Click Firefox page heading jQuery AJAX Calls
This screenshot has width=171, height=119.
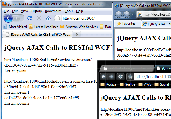point(58,47)
